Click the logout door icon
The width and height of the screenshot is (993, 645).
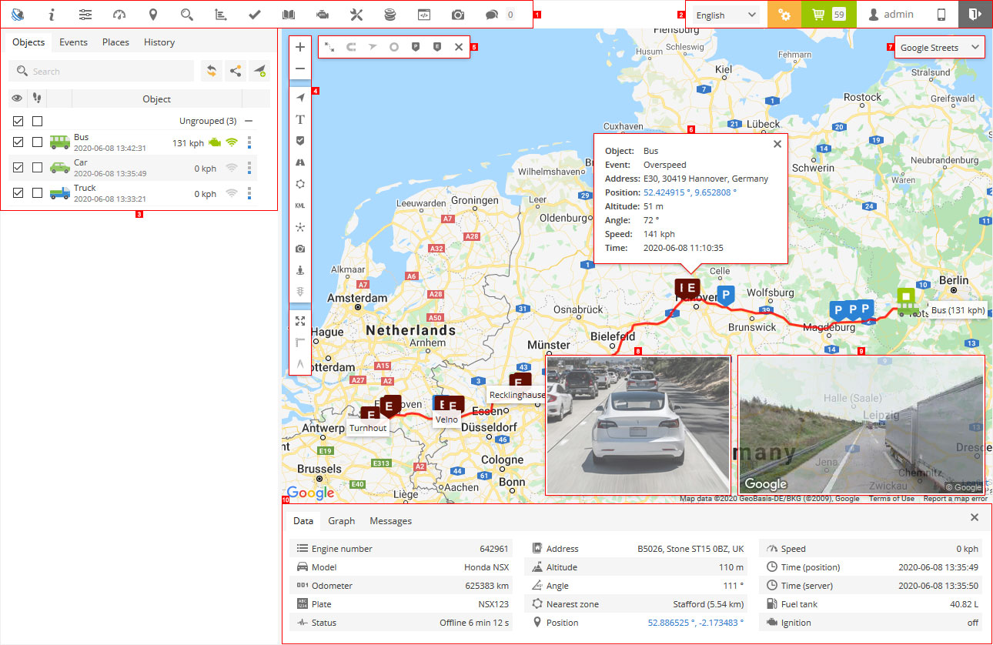click(975, 15)
